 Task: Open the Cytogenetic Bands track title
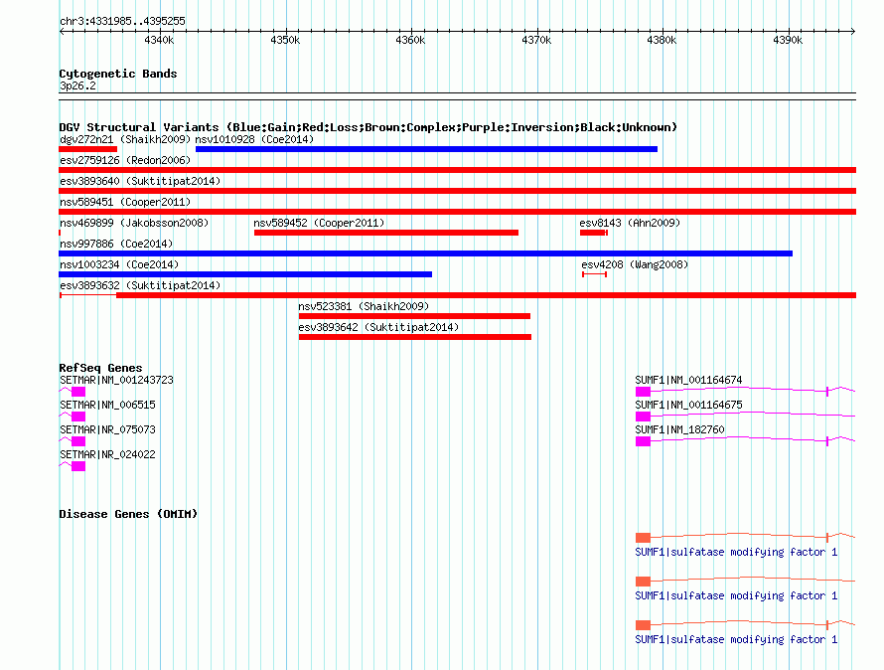coord(118,74)
